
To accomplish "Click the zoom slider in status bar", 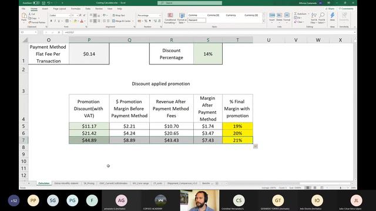I will [341, 188].
